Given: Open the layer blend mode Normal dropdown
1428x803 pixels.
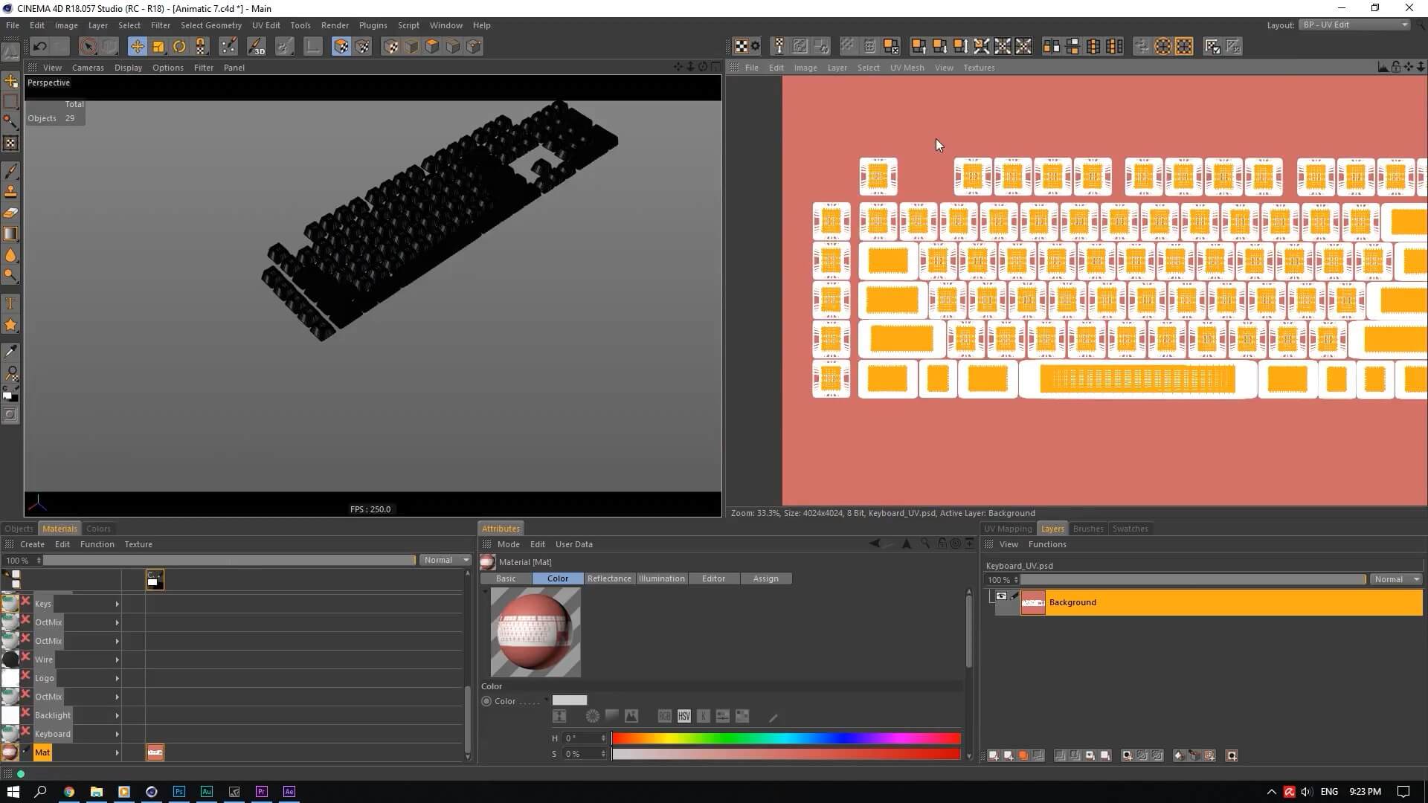Looking at the screenshot, I should [1396, 579].
